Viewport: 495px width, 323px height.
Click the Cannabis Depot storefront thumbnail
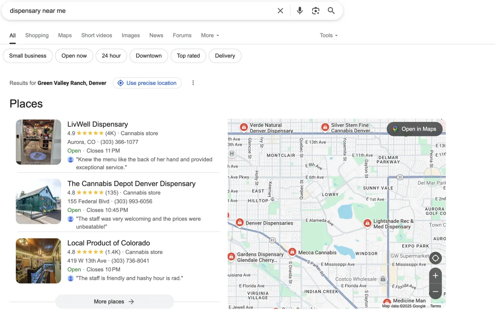(x=38, y=201)
